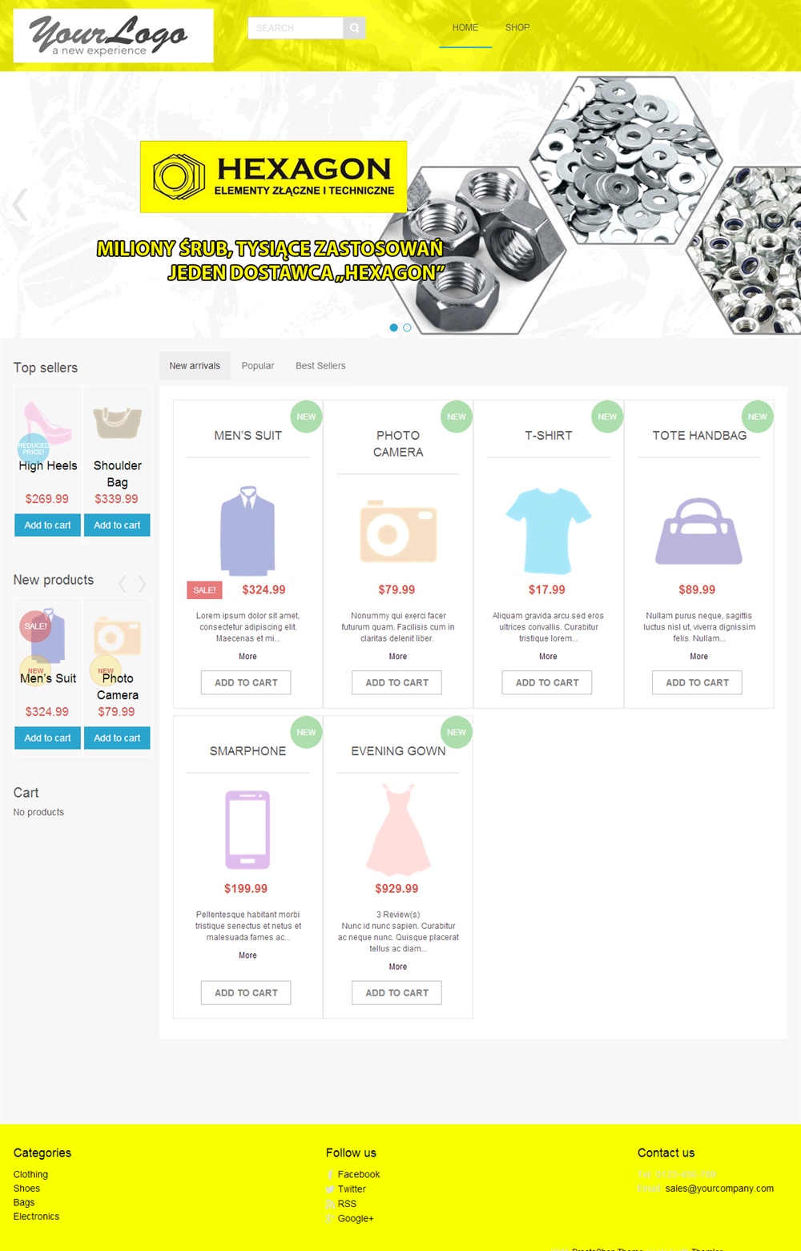Select the first slider pagination dot

393,328
